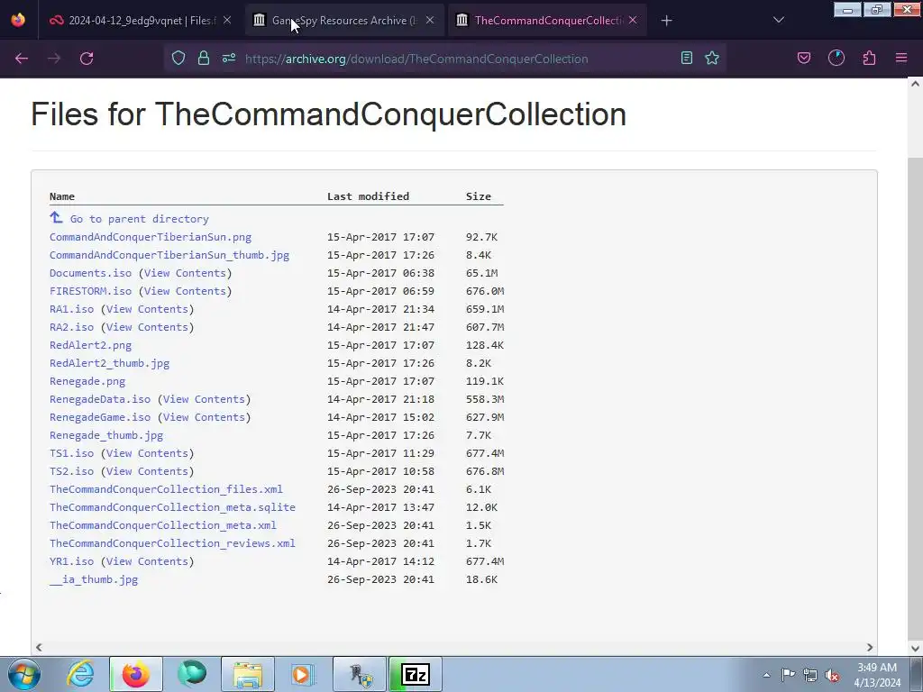
Task: Open Action Center flag icon
Action: pos(788,674)
